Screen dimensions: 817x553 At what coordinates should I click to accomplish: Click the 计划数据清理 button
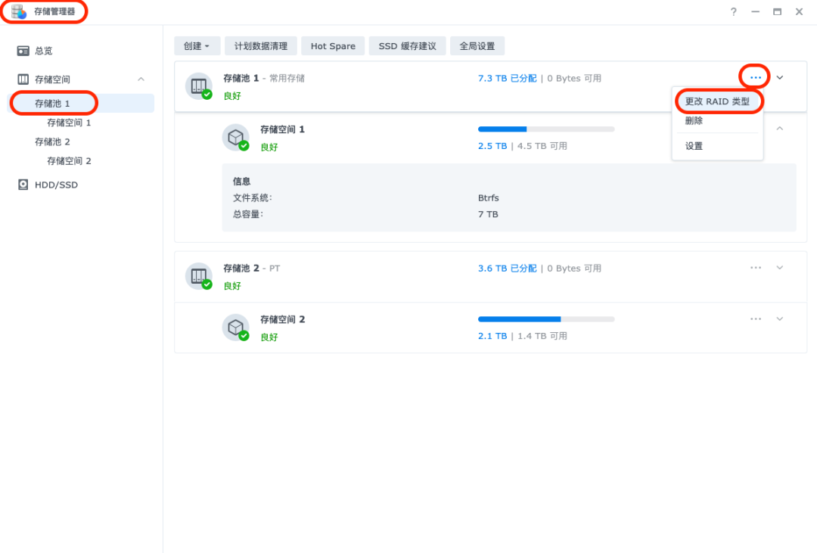261,46
